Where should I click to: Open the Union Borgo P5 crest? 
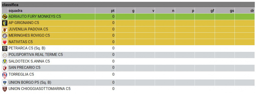tap(5, 83)
